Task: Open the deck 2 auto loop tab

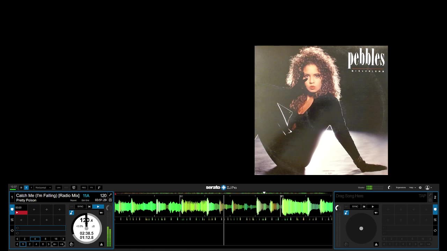Action: 435,230
